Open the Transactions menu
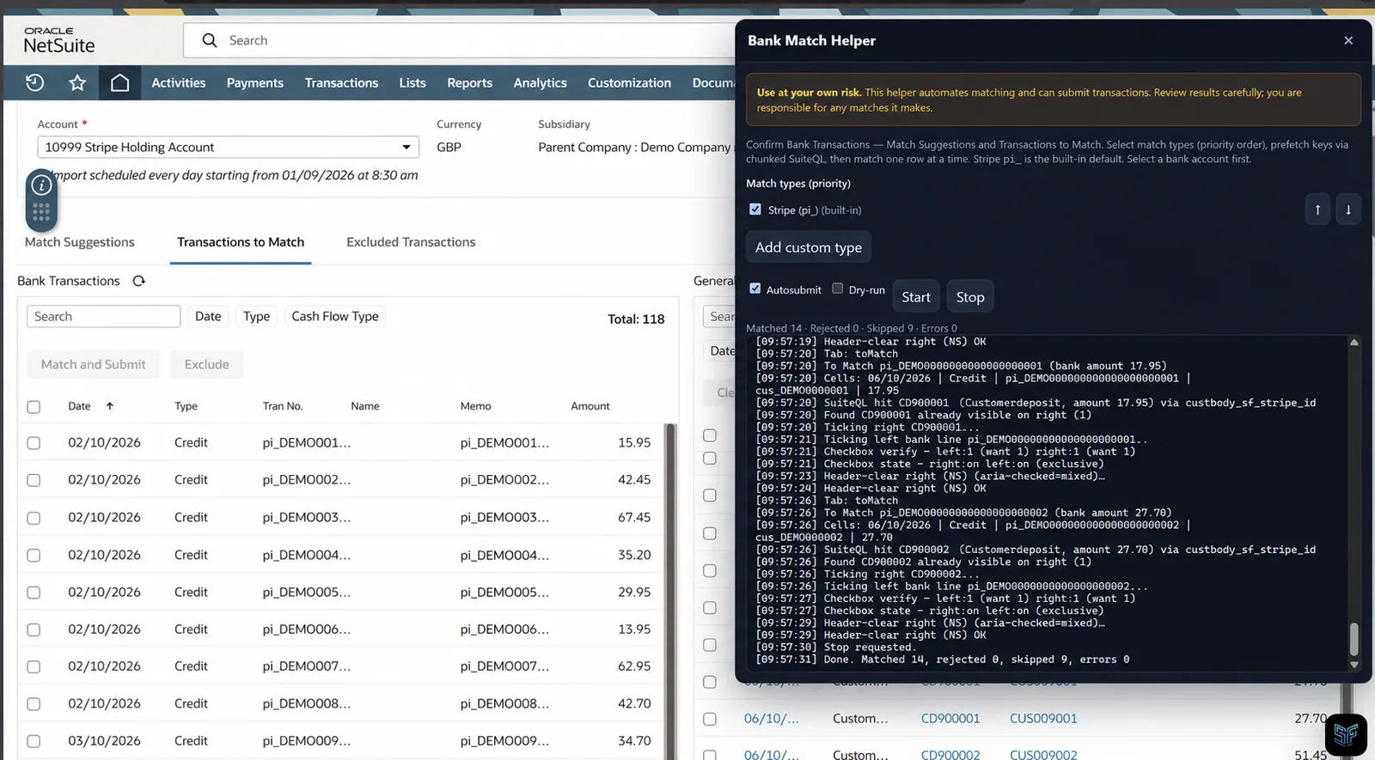This screenshot has width=1375, height=760. pyautogui.click(x=341, y=82)
